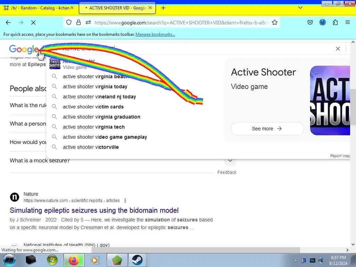The height and width of the screenshot is (267, 356).
Task: Click the taskbar clock showing 6:57 PM
Action: tap(338, 260)
